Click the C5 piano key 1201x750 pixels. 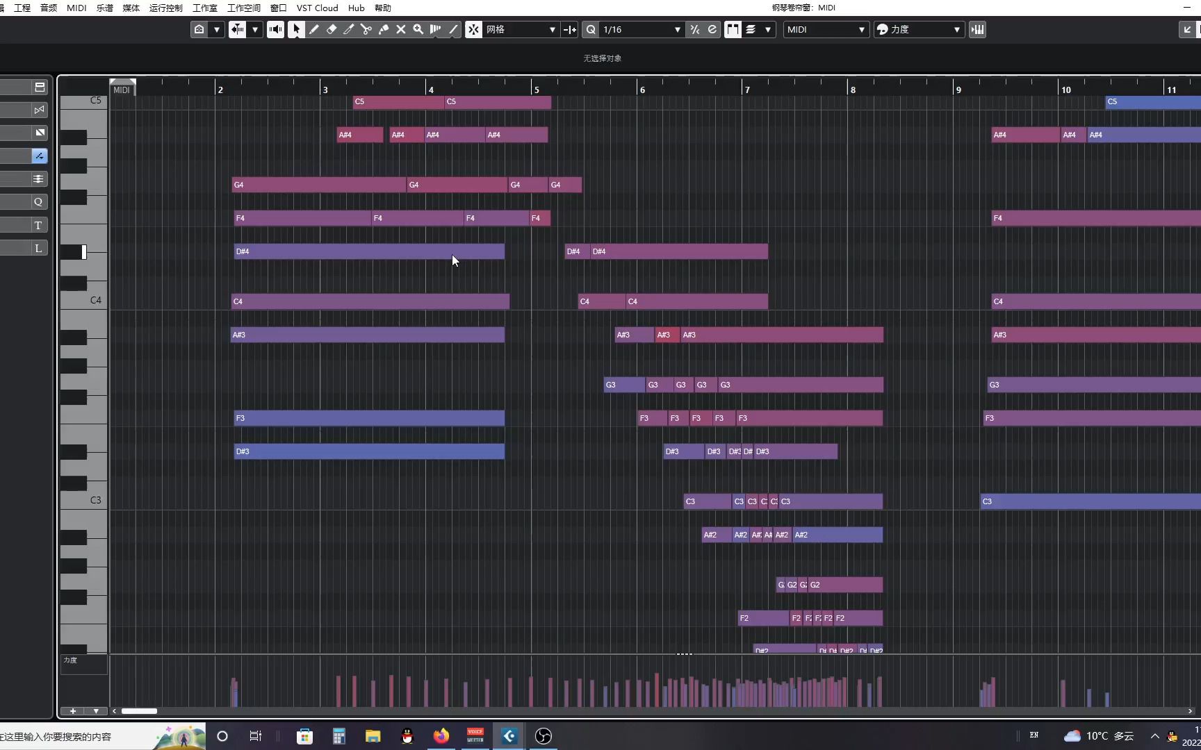(83, 101)
